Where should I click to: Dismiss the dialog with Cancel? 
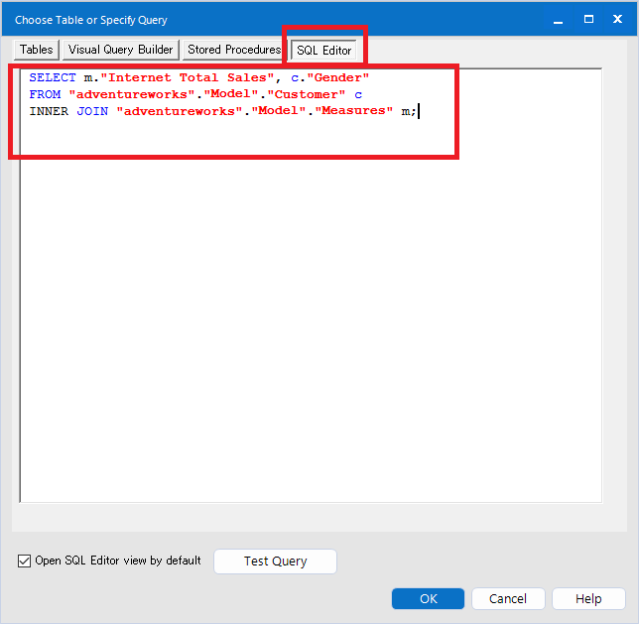pos(508,599)
